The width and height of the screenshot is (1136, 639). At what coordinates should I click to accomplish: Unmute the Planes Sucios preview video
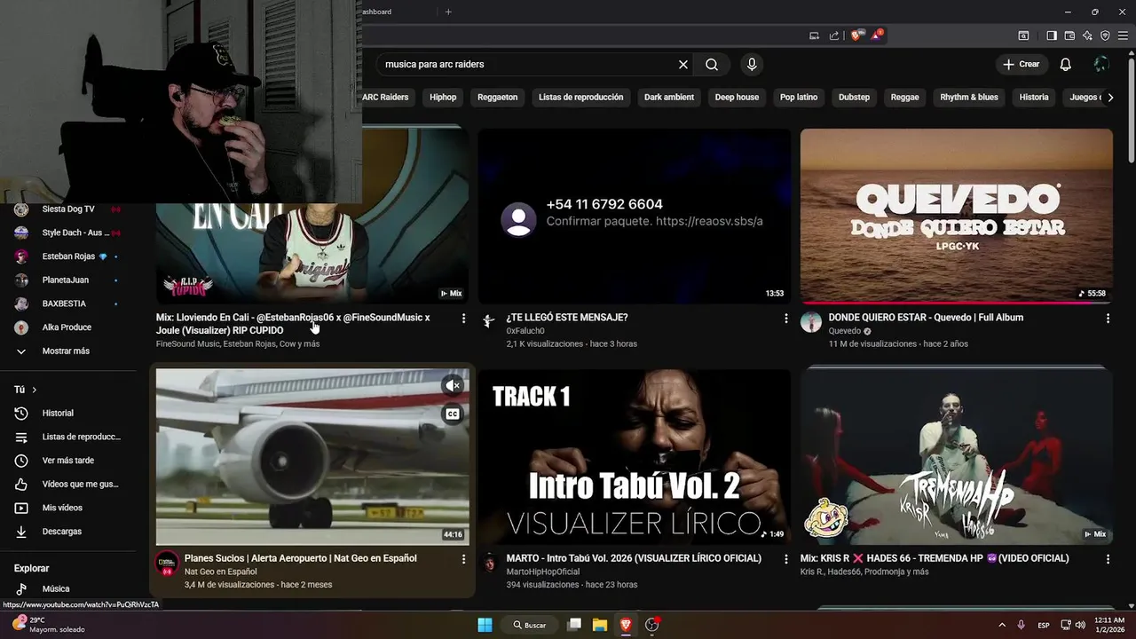[453, 385]
